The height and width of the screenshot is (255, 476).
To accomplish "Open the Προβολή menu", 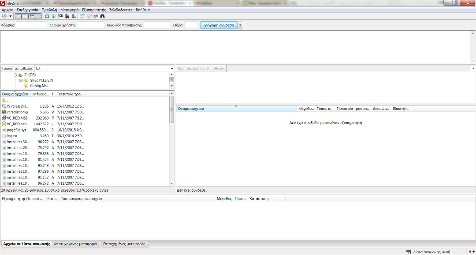I will (x=49, y=10).
